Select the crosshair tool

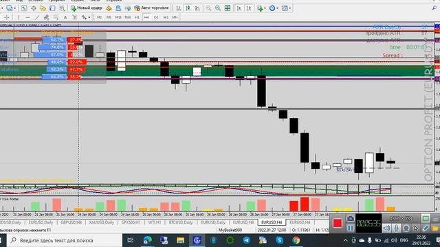(x=7, y=17)
